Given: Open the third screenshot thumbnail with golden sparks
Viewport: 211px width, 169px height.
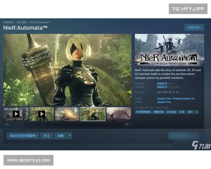Looking at the screenshot, I should (x=67, y=114).
